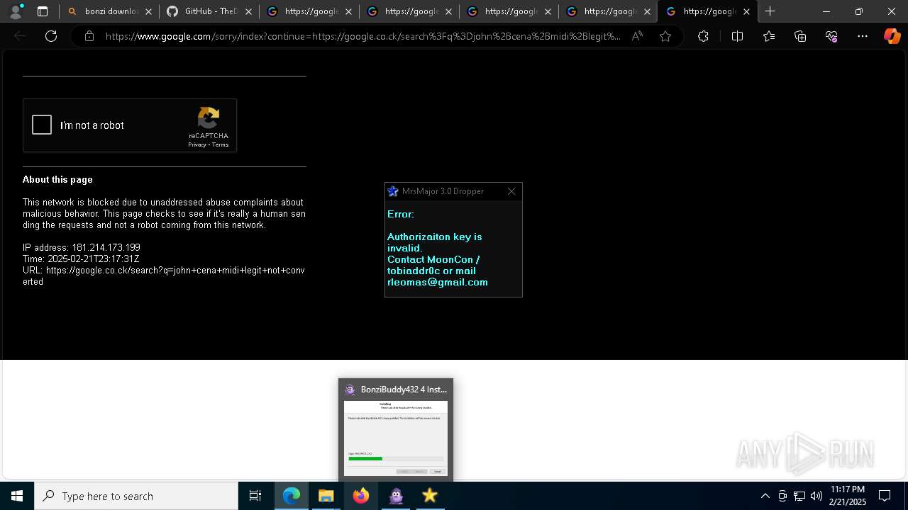This screenshot has height=510, width=908.
Task: Open the Windows Start menu
Action: (x=17, y=496)
